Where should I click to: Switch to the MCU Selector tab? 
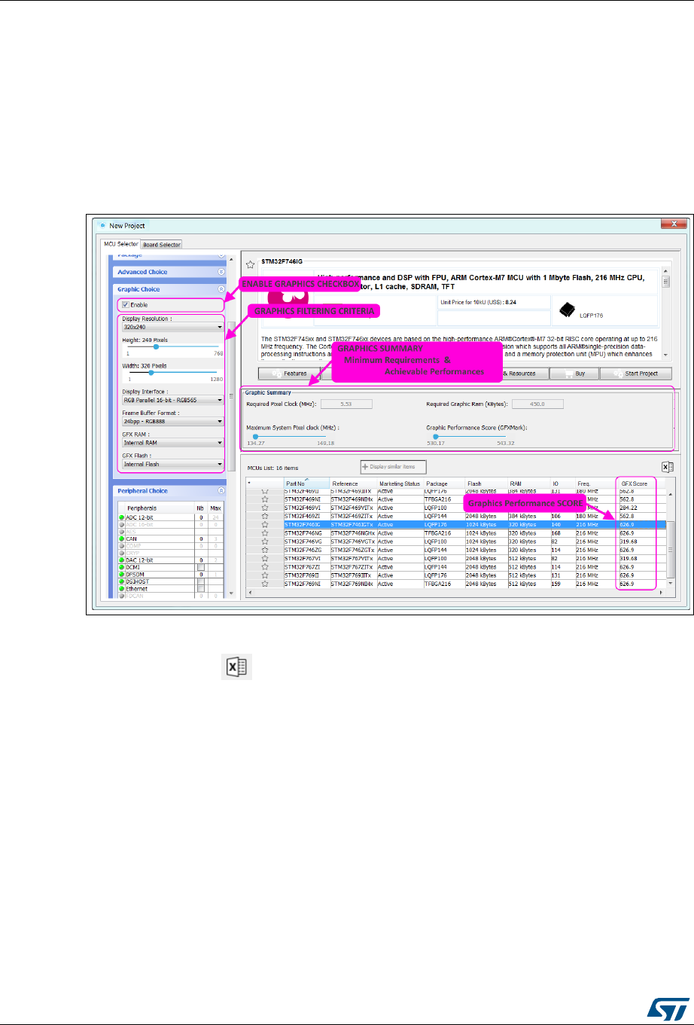(120, 244)
